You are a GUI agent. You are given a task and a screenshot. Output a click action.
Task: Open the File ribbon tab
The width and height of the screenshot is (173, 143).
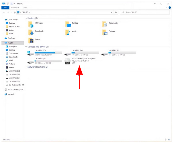pyautogui.click(x=5, y=8)
